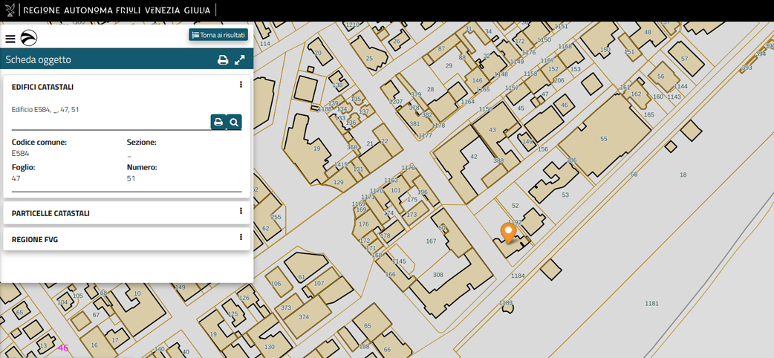Open the hamburger menu
774x358 pixels.
tap(10, 39)
